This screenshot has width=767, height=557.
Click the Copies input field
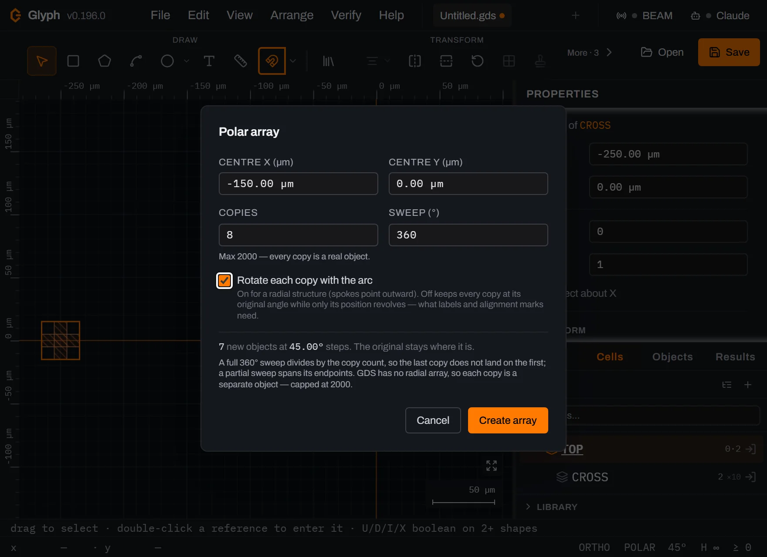point(299,235)
